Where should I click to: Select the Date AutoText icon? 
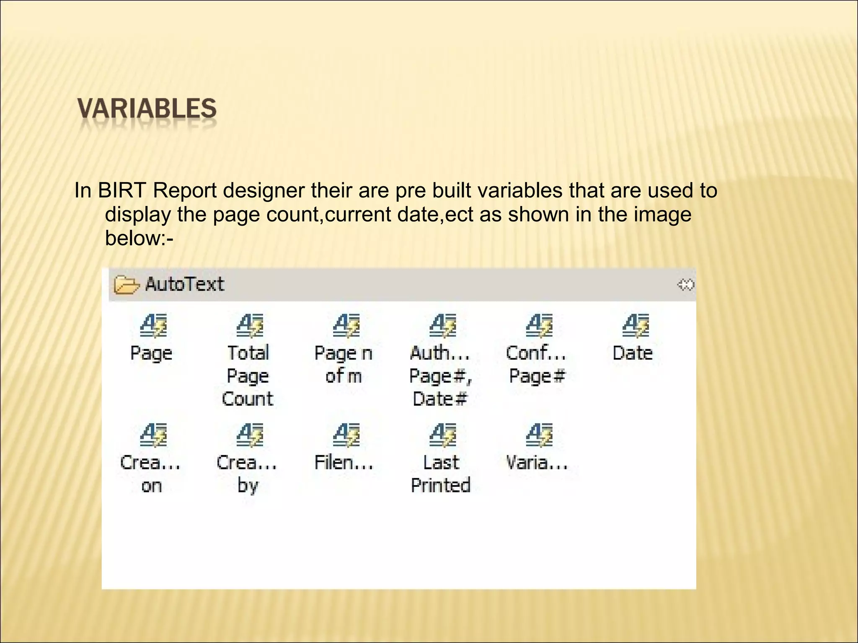pyautogui.click(x=636, y=325)
